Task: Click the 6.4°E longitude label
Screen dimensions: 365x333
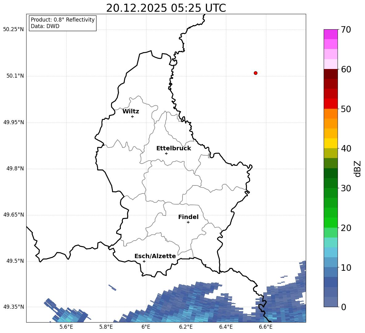Action: (226, 327)
